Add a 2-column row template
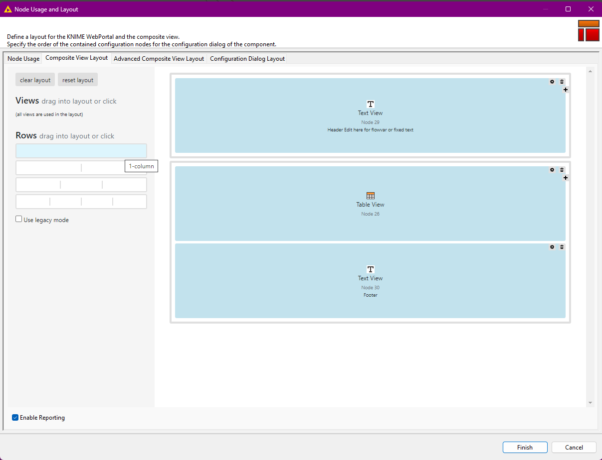This screenshot has height=460, width=602. point(81,168)
